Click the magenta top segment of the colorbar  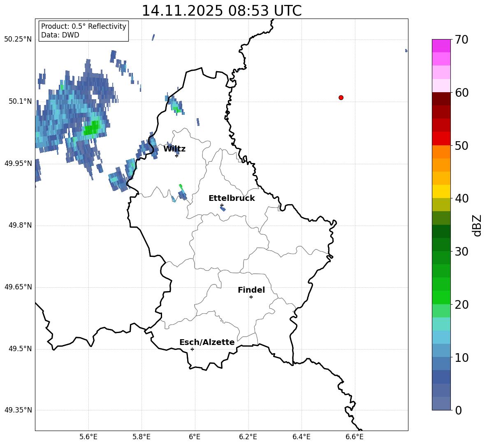click(x=441, y=46)
